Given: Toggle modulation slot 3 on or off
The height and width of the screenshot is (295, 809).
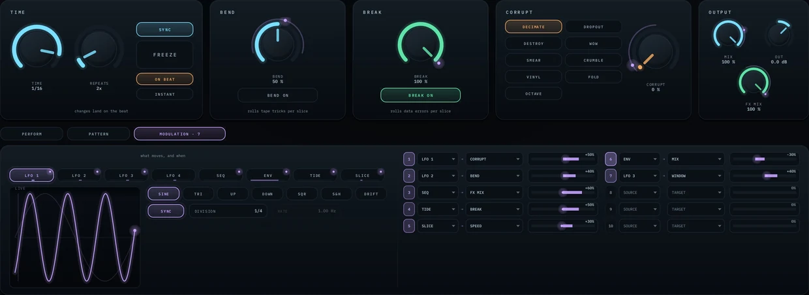Looking at the screenshot, I should [409, 193].
